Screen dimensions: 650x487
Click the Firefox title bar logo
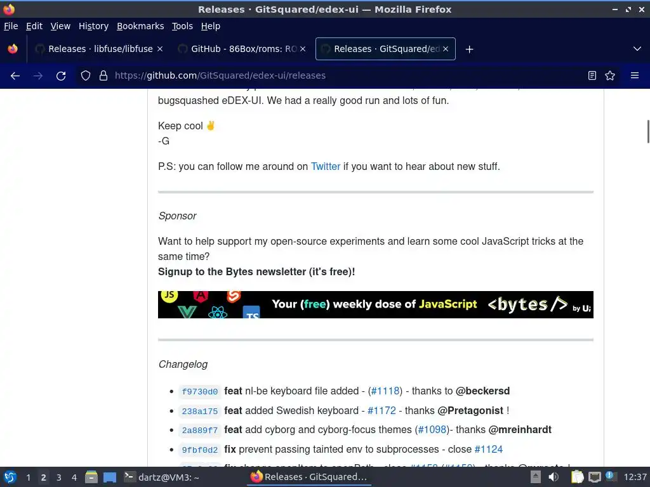coord(9,9)
